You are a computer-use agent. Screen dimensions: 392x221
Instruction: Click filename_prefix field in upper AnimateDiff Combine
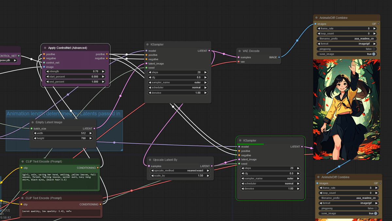tap(347, 39)
